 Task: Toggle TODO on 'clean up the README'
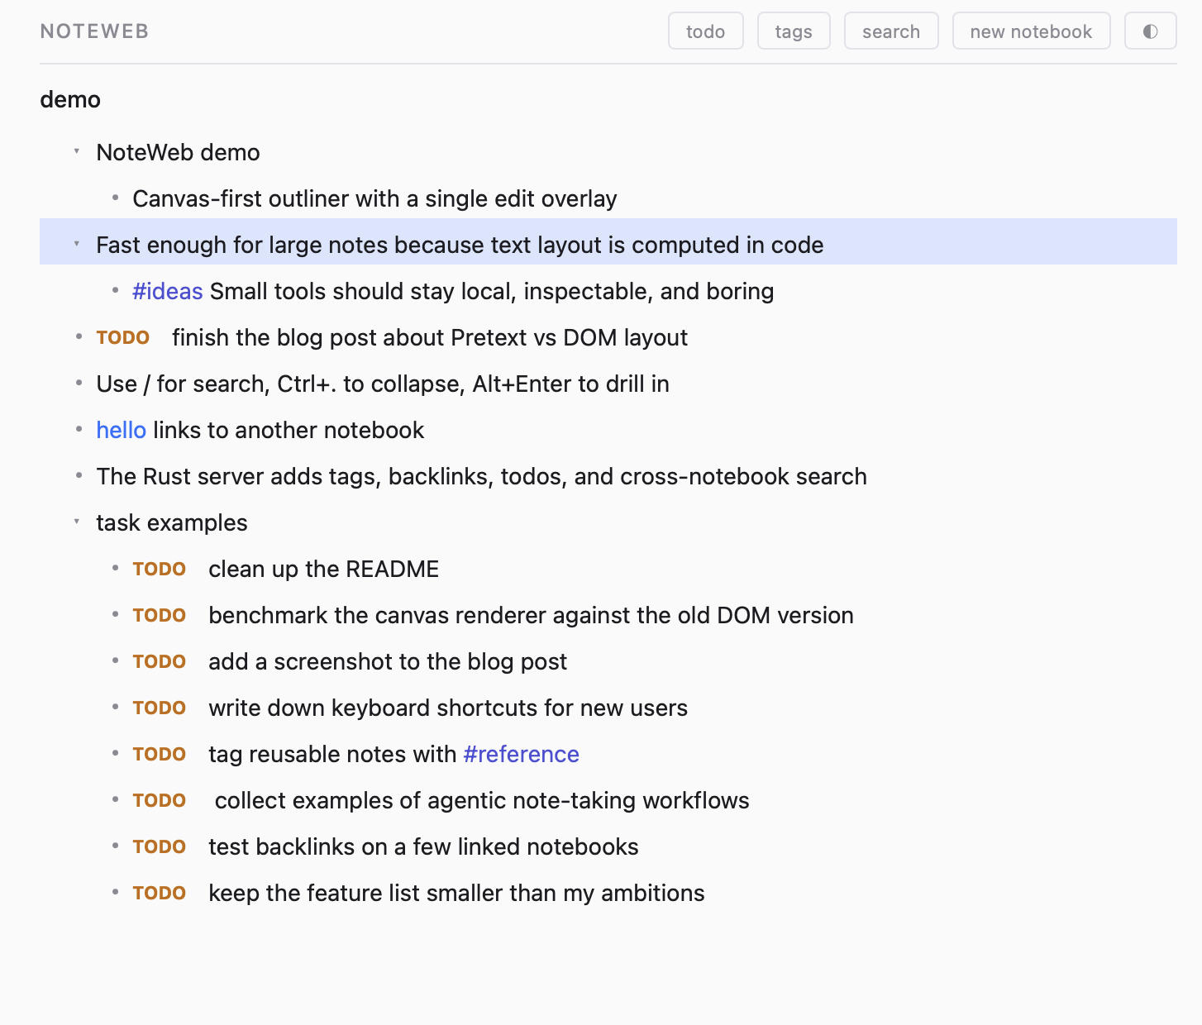tap(159, 569)
